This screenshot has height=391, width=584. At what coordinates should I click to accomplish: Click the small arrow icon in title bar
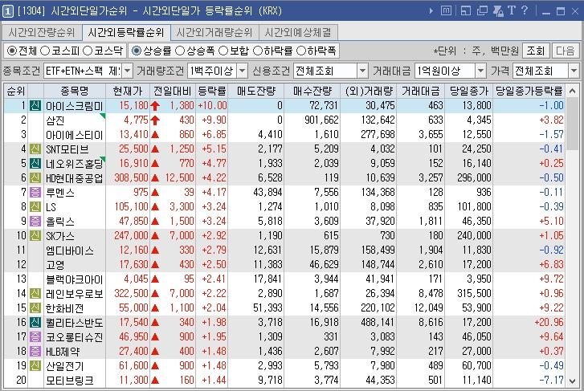pyautogui.click(x=431, y=10)
